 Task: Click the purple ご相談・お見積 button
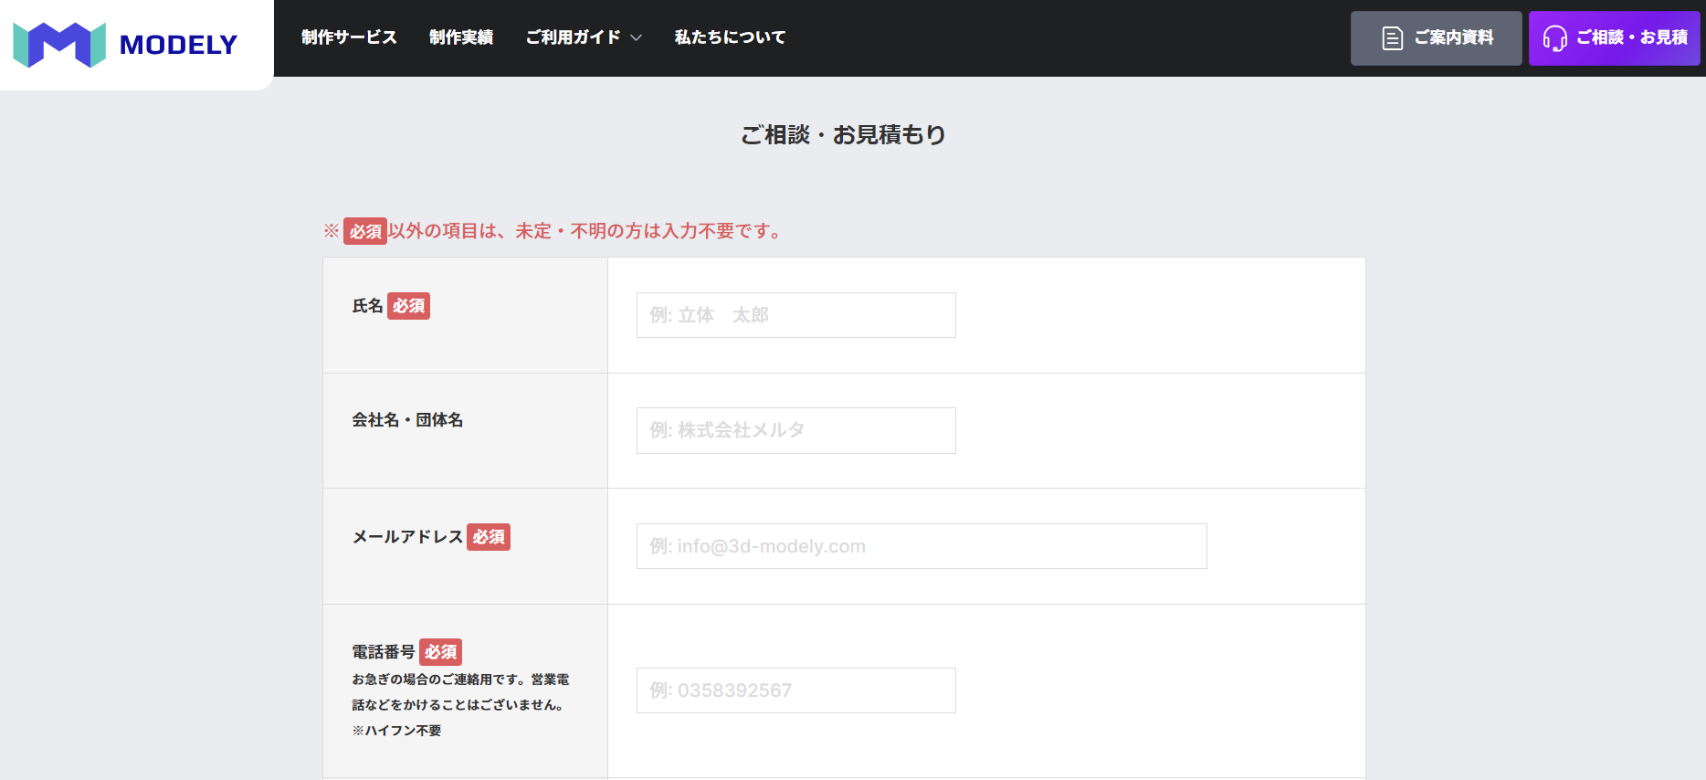pyautogui.click(x=1614, y=38)
